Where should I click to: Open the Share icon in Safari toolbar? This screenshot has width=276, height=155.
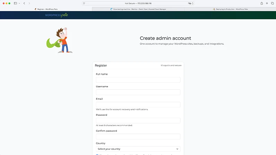click(x=262, y=3)
